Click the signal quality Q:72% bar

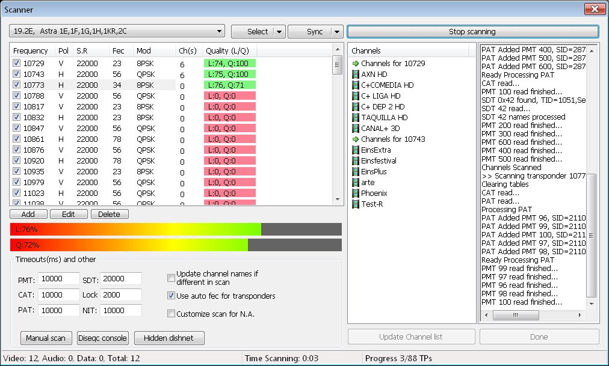click(x=176, y=245)
